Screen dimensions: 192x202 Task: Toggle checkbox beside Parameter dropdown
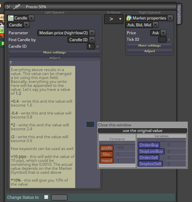pos(98,33)
